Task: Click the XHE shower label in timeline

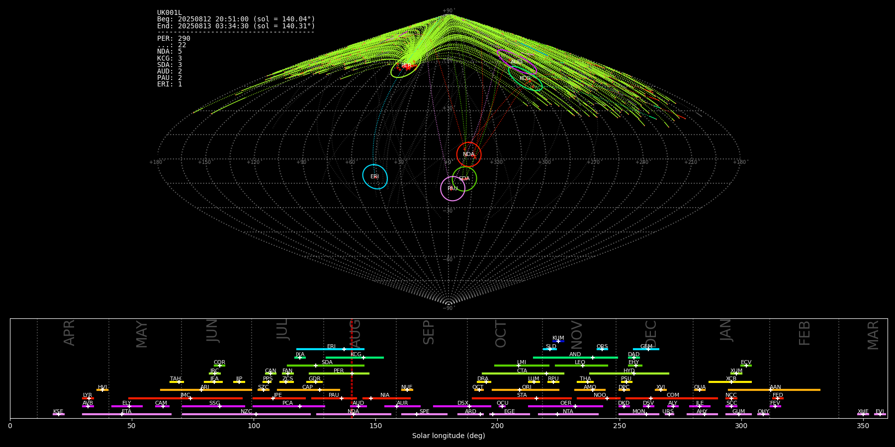Action: (863, 412)
